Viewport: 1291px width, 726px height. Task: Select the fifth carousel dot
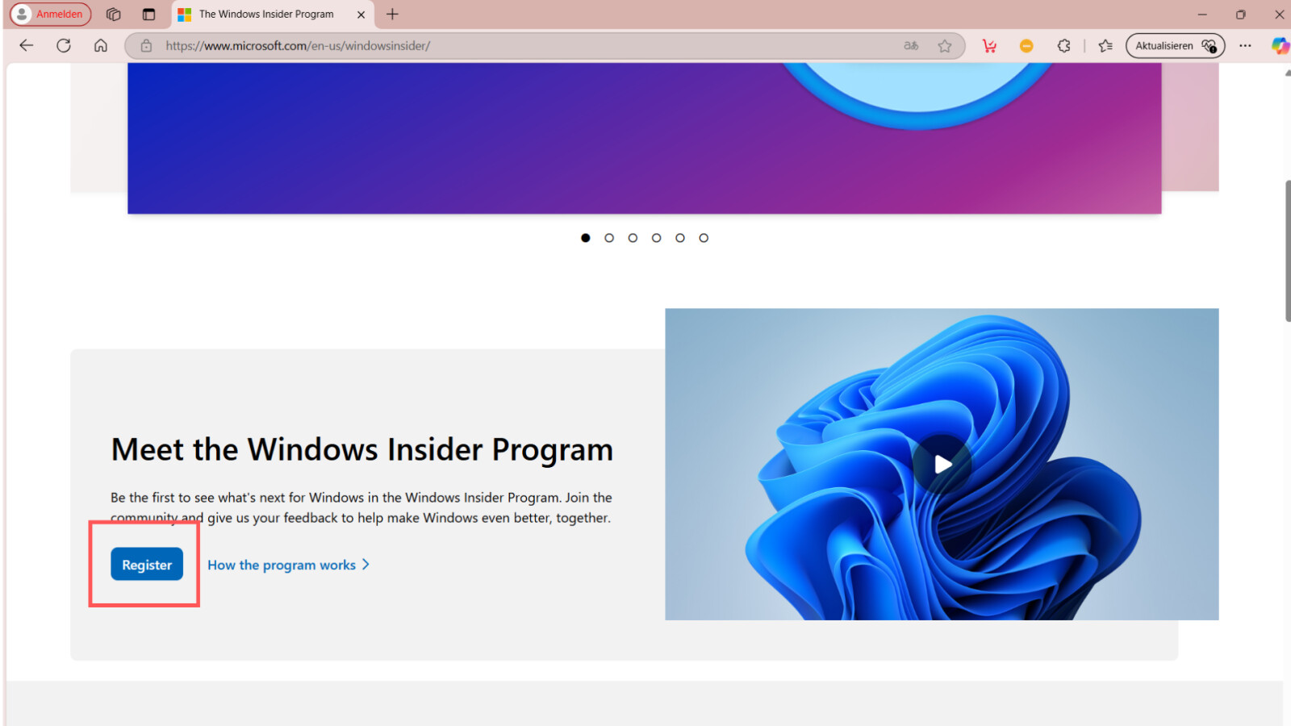click(x=680, y=238)
